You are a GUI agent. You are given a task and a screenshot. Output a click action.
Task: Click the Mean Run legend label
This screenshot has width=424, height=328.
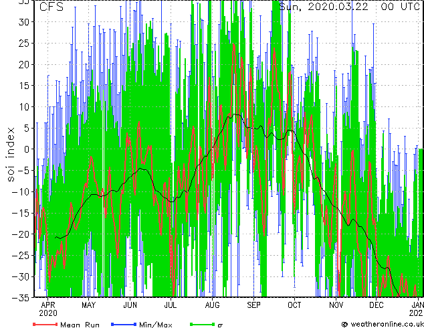80,324
